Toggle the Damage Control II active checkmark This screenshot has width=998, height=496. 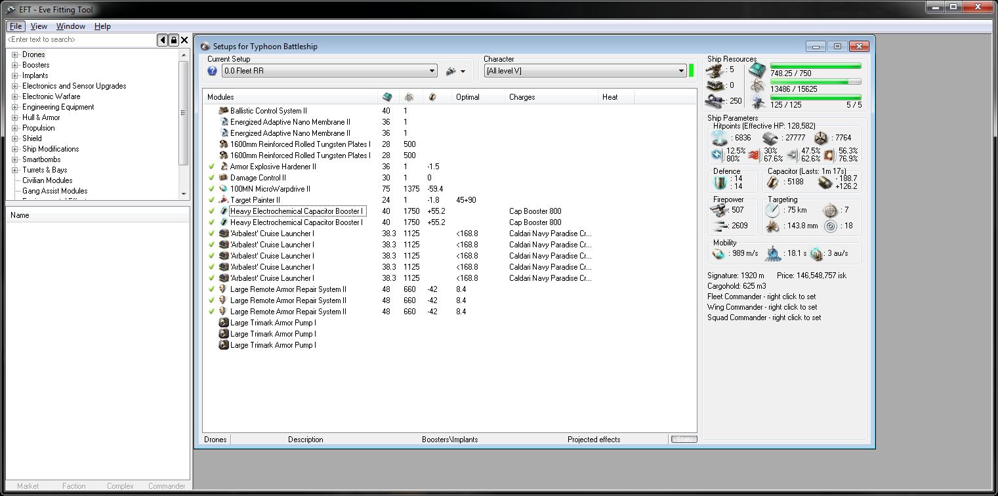211,178
